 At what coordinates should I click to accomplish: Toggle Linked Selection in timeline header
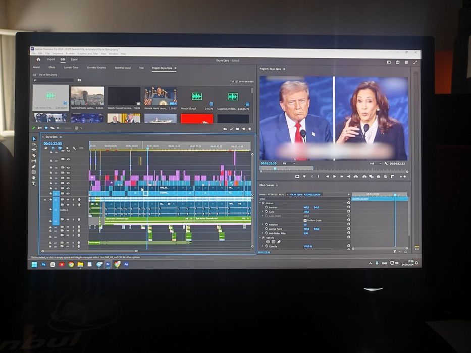(x=60, y=148)
